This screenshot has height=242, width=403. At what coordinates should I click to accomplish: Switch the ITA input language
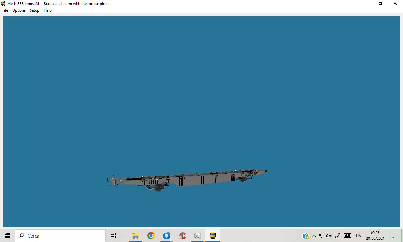(358, 236)
